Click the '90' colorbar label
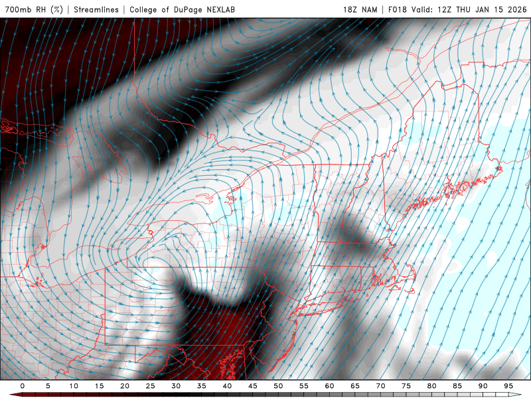This screenshot has height=398, width=531. pos(483,386)
